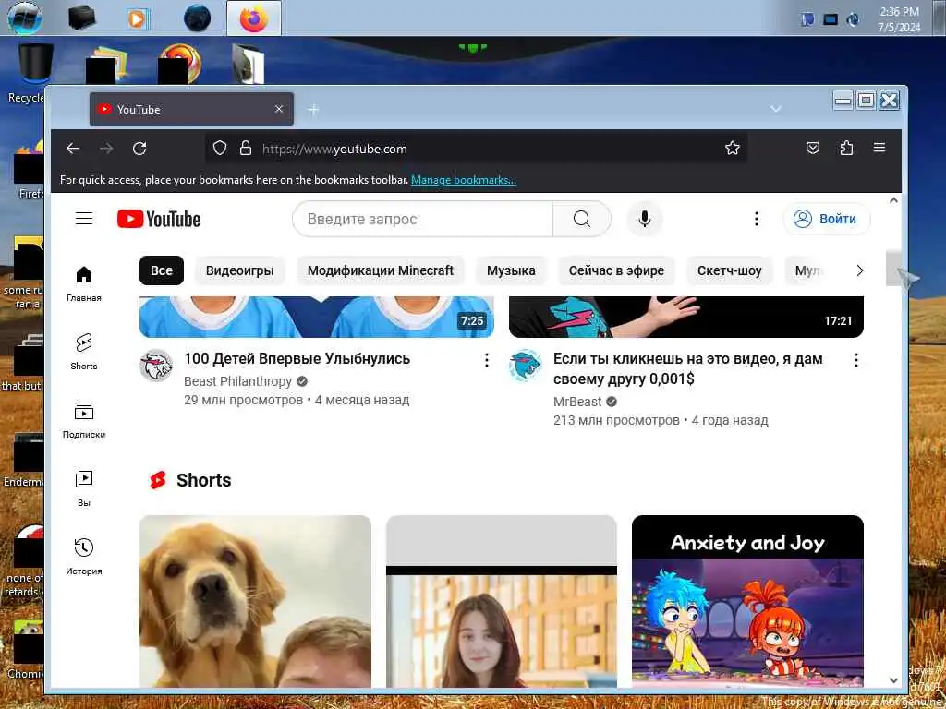The image size is (946, 709).
Task: Open Save to Pocket icon
Action: pos(813,149)
